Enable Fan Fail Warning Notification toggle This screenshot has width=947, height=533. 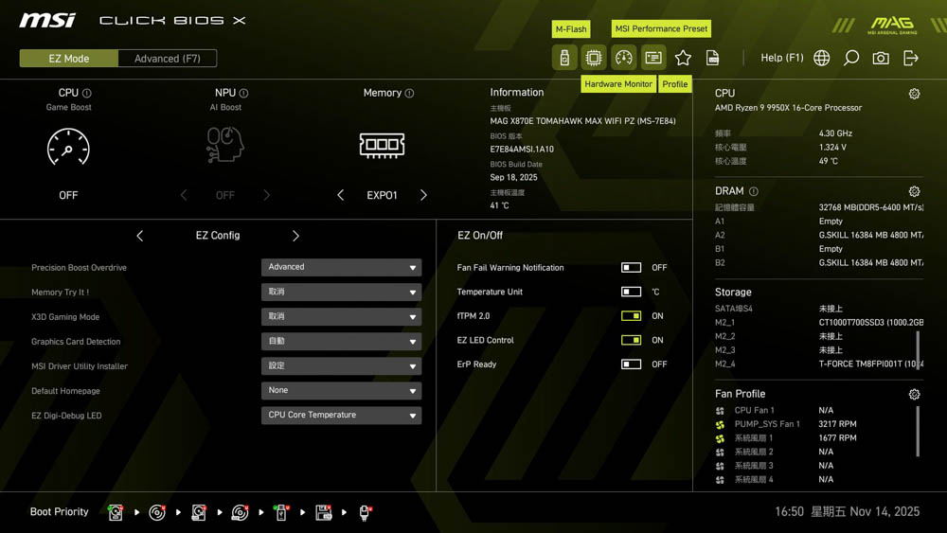631,268
